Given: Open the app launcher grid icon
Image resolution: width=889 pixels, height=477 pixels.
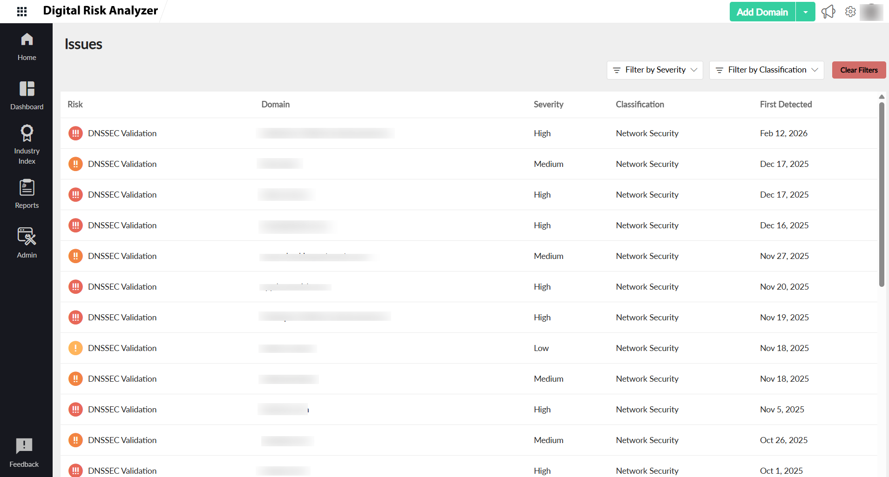Looking at the screenshot, I should [x=22, y=12].
